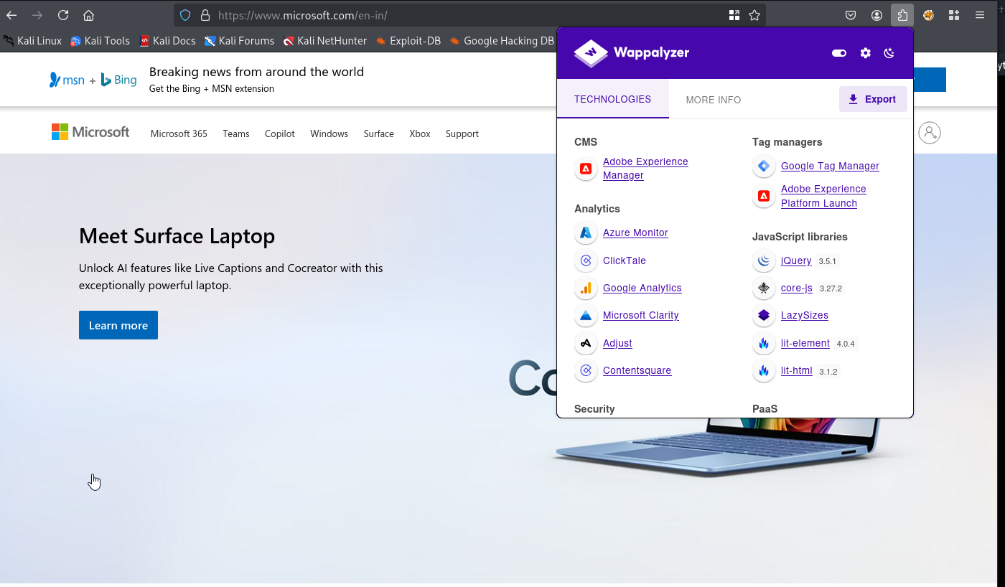The height and width of the screenshot is (587, 1005).
Task: Open the Adobe Experience Manager link
Action: pyautogui.click(x=645, y=169)
